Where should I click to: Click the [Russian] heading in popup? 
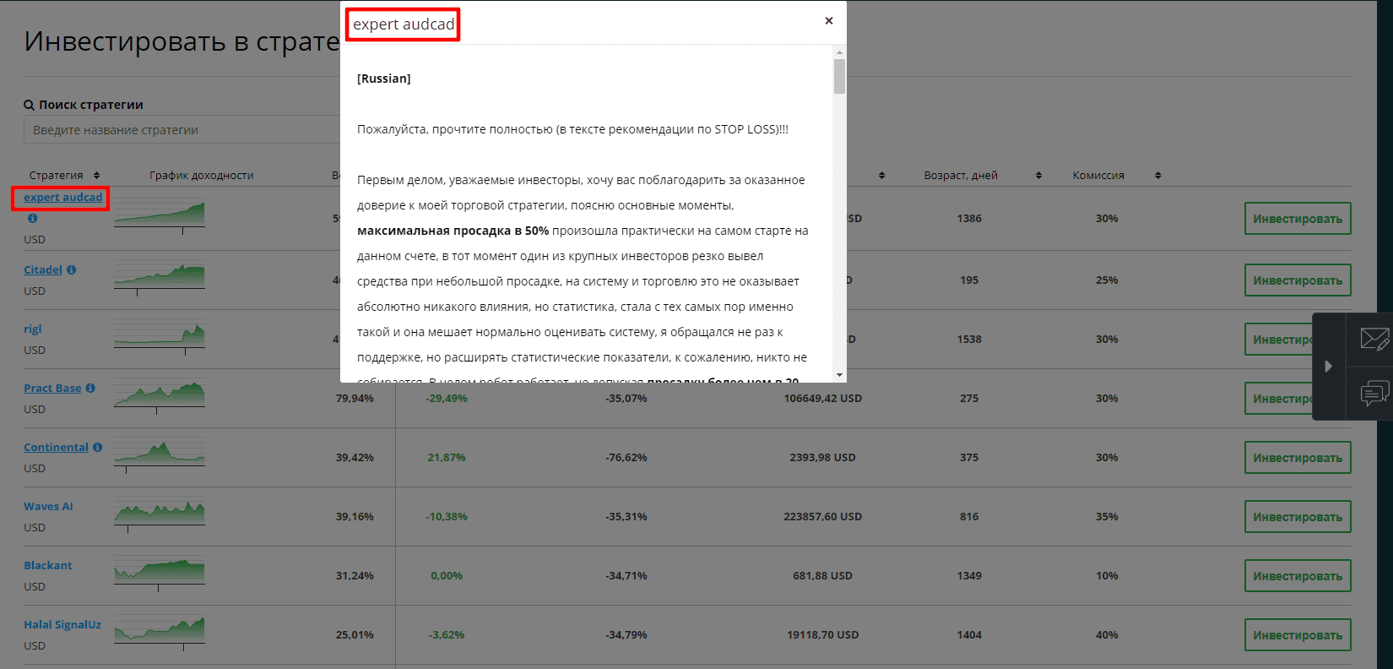pyautogui.click(x=384, y=79)
